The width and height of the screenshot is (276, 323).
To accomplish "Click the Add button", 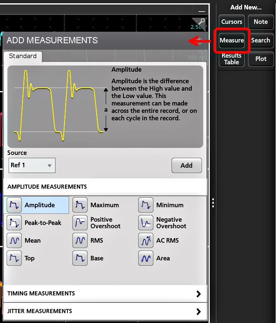I will (186, 165).
